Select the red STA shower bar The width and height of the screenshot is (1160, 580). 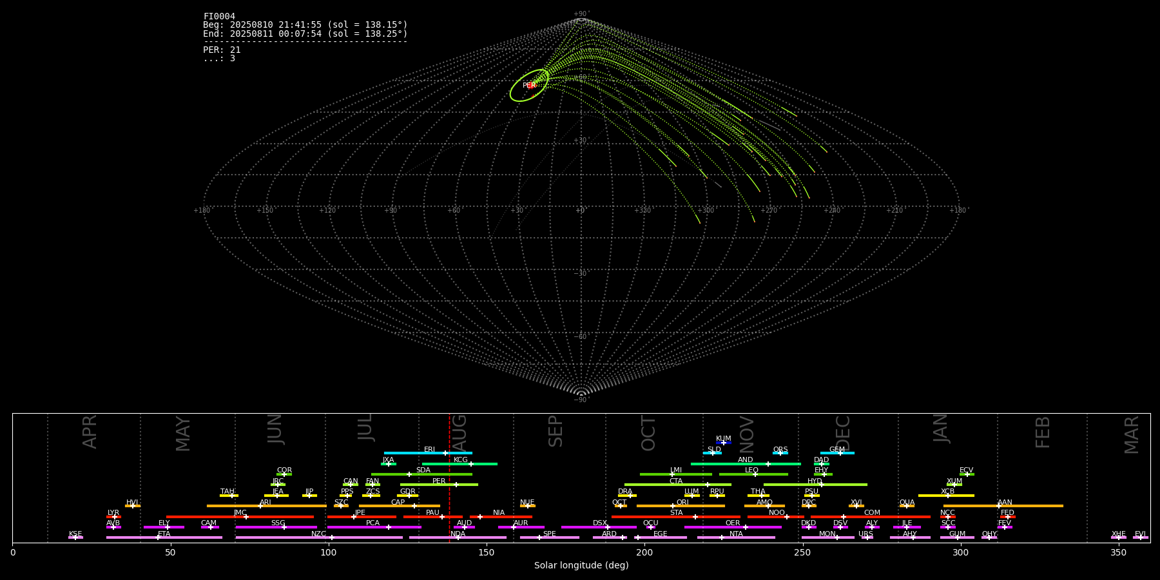pos(676,516)
